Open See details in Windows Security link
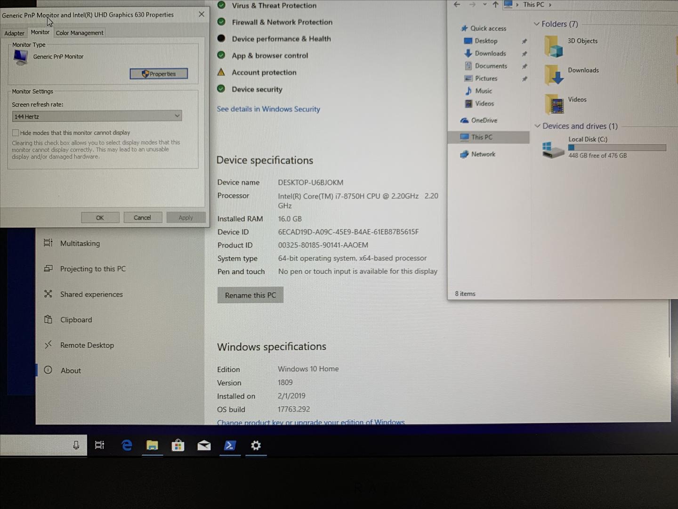This screenshot has width=678, height=509. (268, 109)
